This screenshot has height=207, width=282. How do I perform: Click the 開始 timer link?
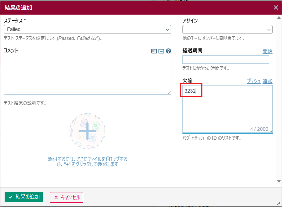tap(267, 51)
